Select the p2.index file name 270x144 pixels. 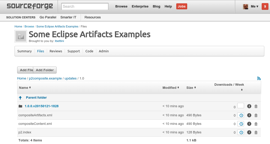[x=25, y=132]
